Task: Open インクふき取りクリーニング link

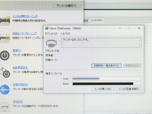Action: (x=25, y=16)
